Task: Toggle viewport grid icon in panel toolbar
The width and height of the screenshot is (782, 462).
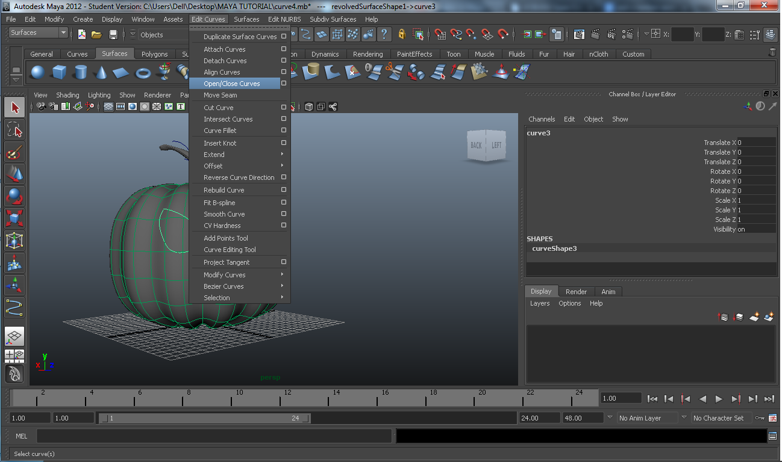Action: tap(108, 106)
